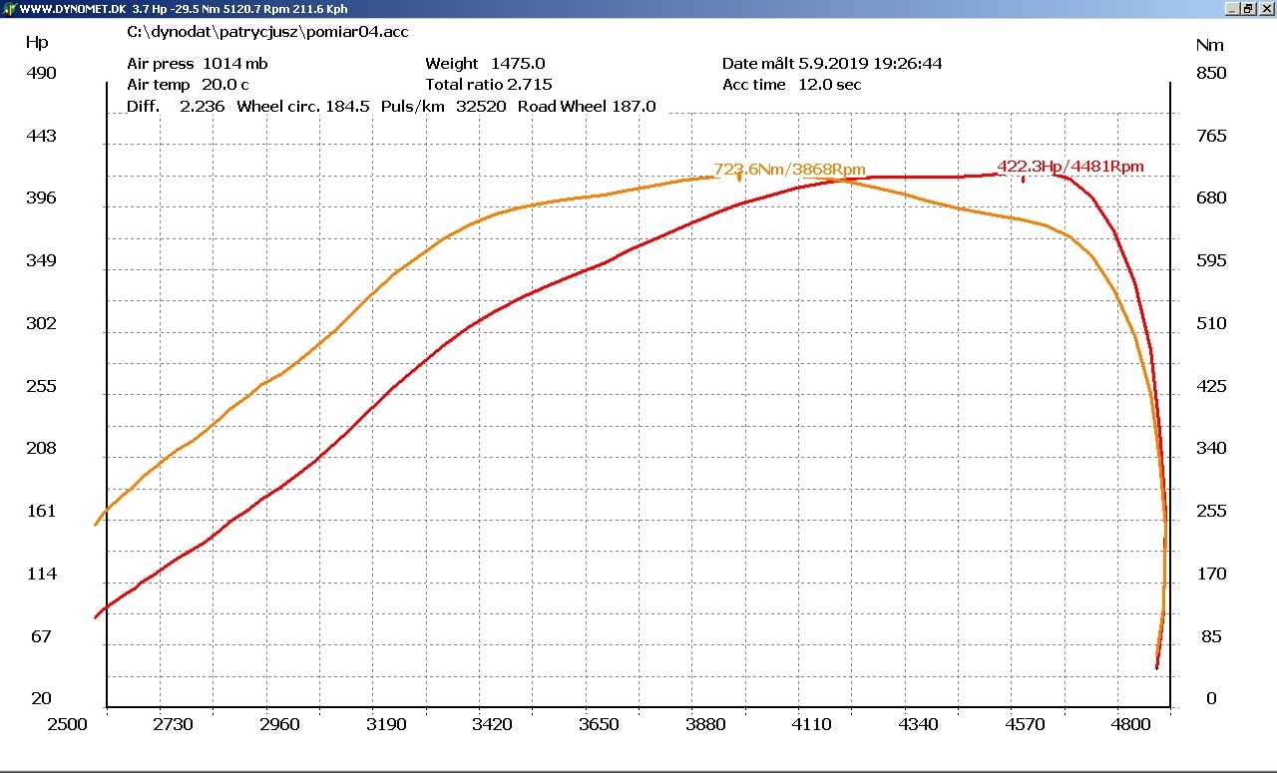Click the Nm axis unit label
Screen dimensions: 1277x773
point(1209,45)
